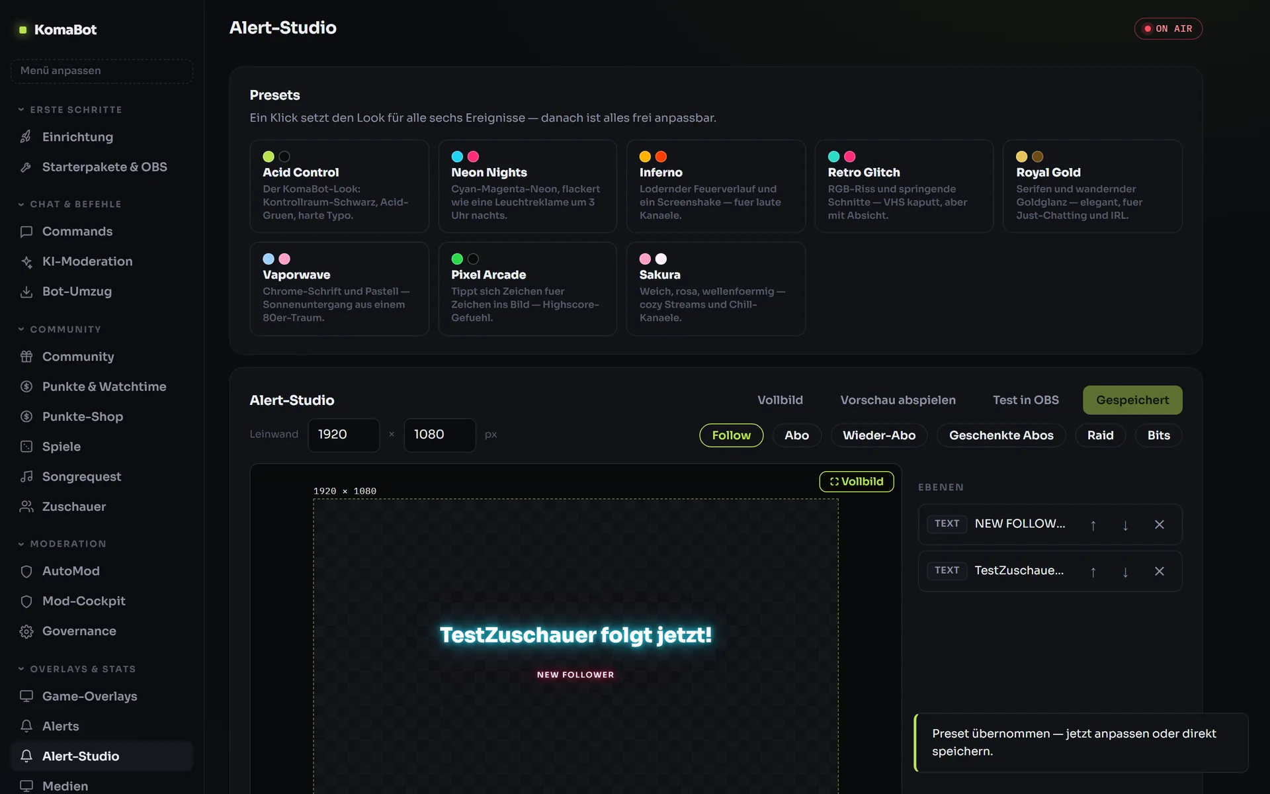The image size is (1270, 794).
Task: Apply the Neon Nights preset
Action: click(527, 186)
